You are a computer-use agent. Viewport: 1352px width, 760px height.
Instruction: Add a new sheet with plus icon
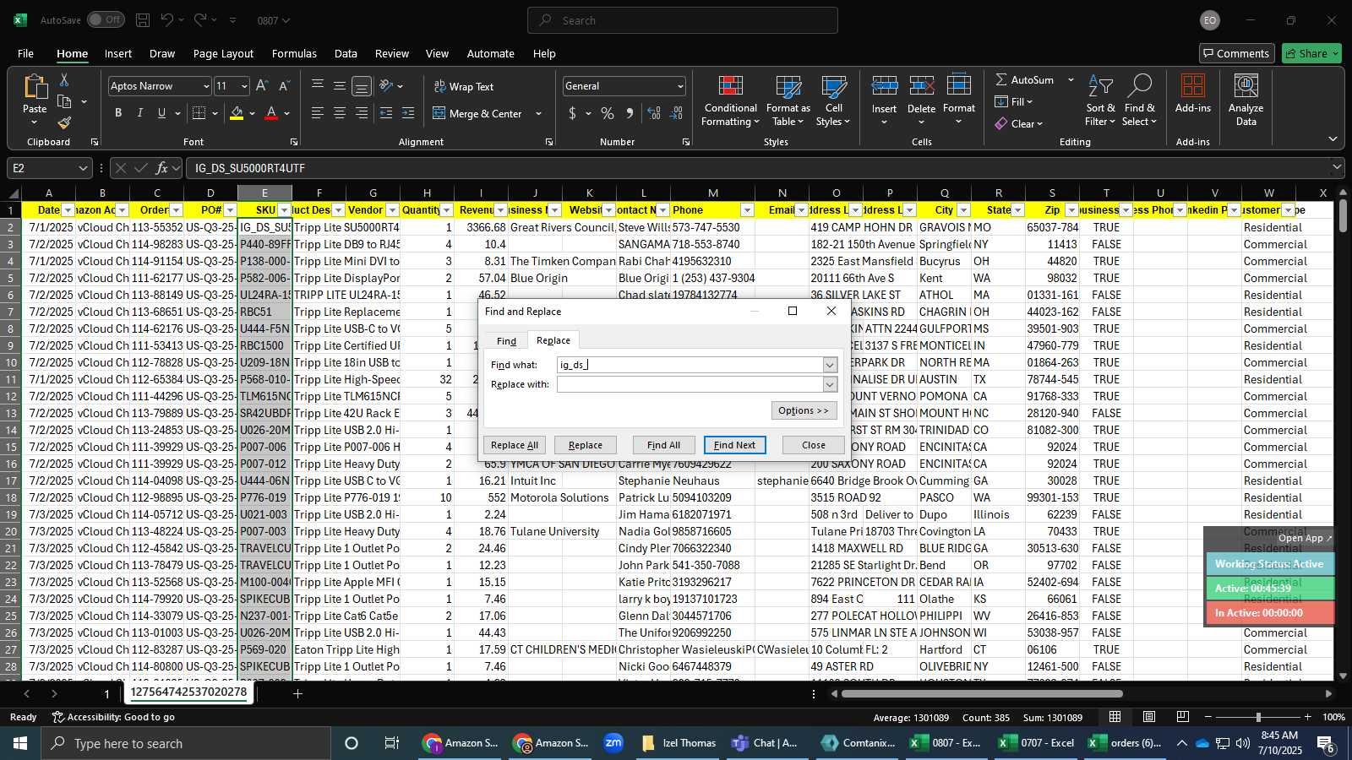[x=297, y=694]
